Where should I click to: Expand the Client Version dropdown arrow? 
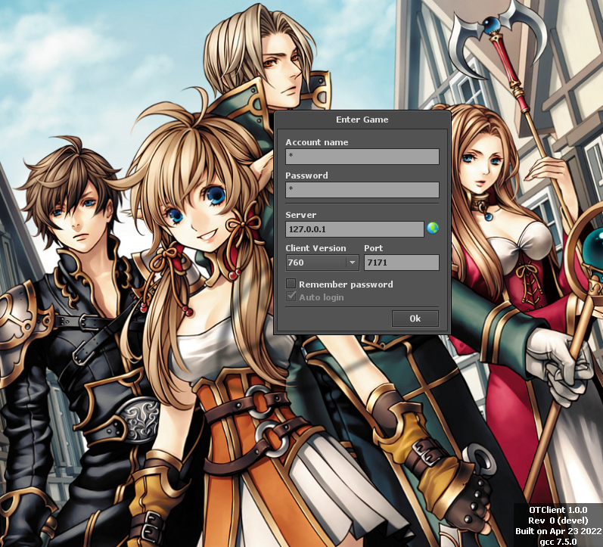coord(352,263)
